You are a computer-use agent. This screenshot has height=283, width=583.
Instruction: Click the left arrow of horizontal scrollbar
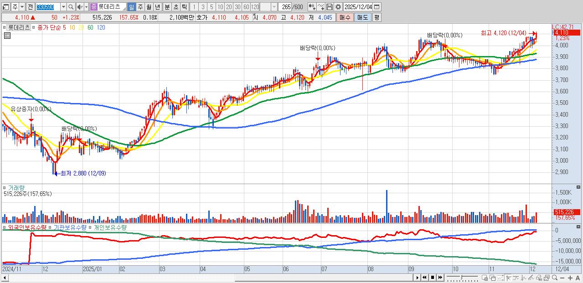[x=4, y=278]
